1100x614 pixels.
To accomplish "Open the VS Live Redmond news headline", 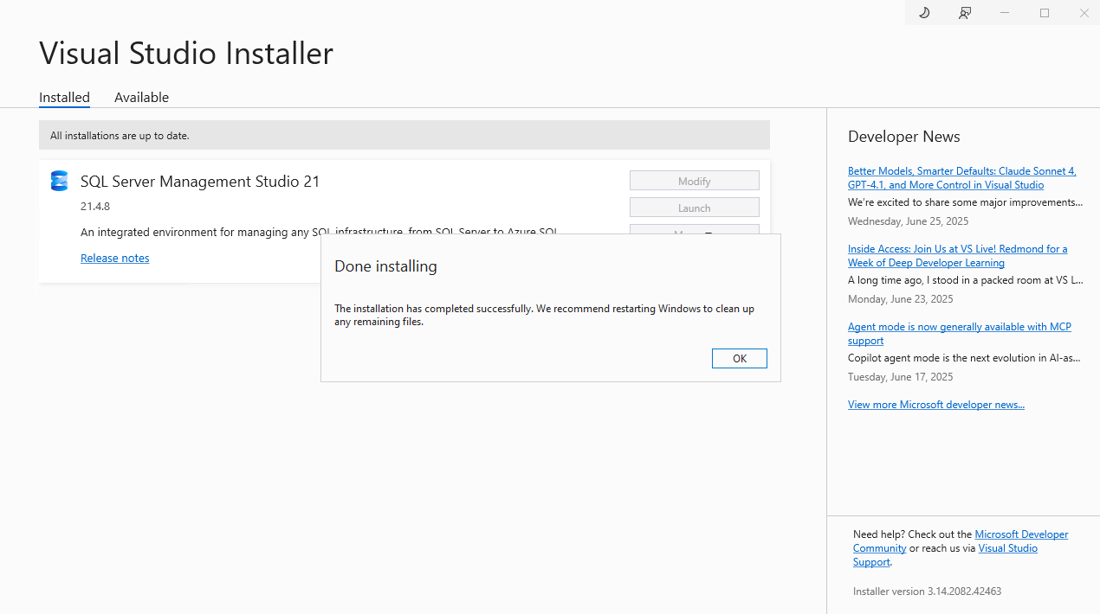I will coord(957,255).
